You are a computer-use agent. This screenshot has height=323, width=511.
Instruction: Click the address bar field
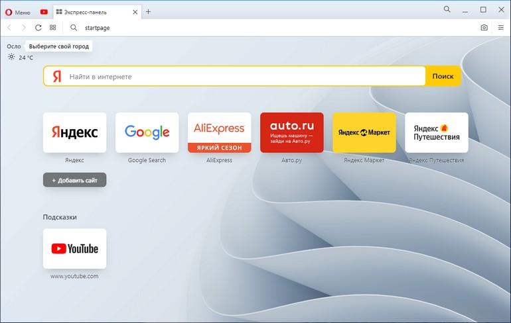(x=265, y=28)
